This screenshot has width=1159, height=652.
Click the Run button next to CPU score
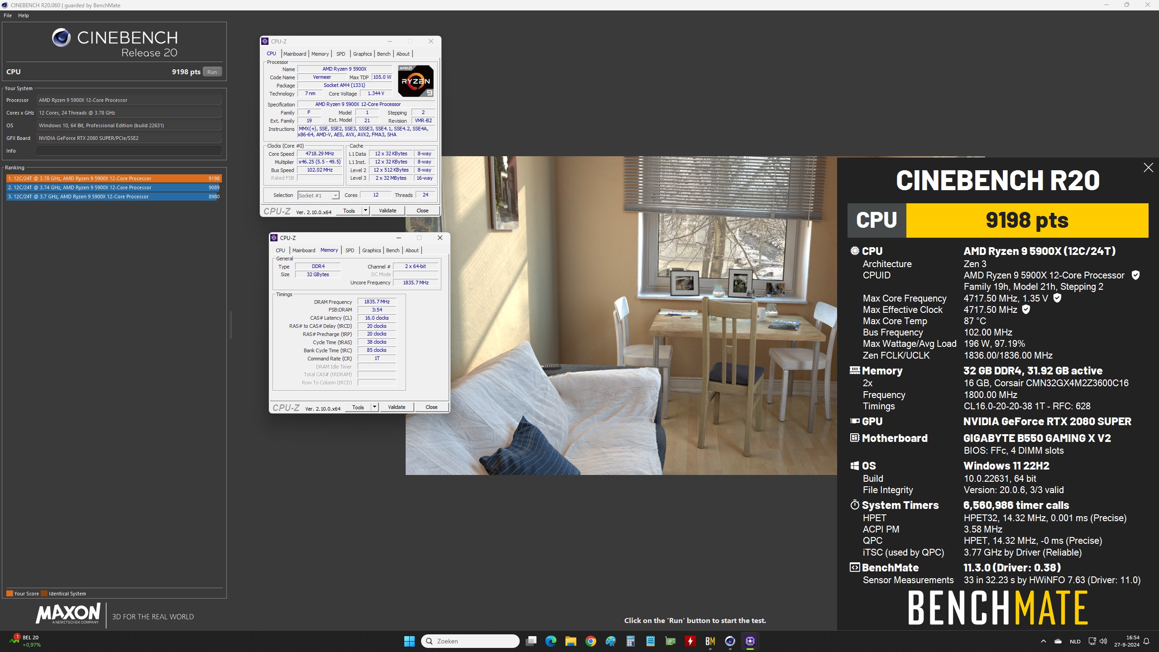coord(212,72)
